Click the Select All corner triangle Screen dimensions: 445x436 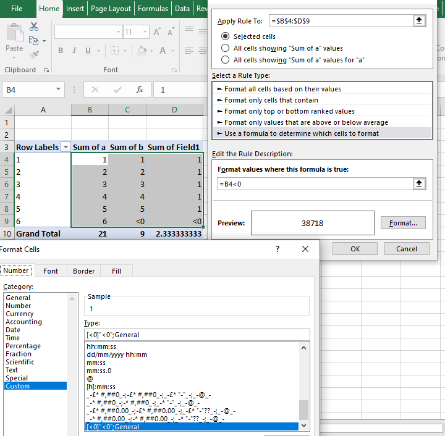pyautogui.click(x=9, y=110)
